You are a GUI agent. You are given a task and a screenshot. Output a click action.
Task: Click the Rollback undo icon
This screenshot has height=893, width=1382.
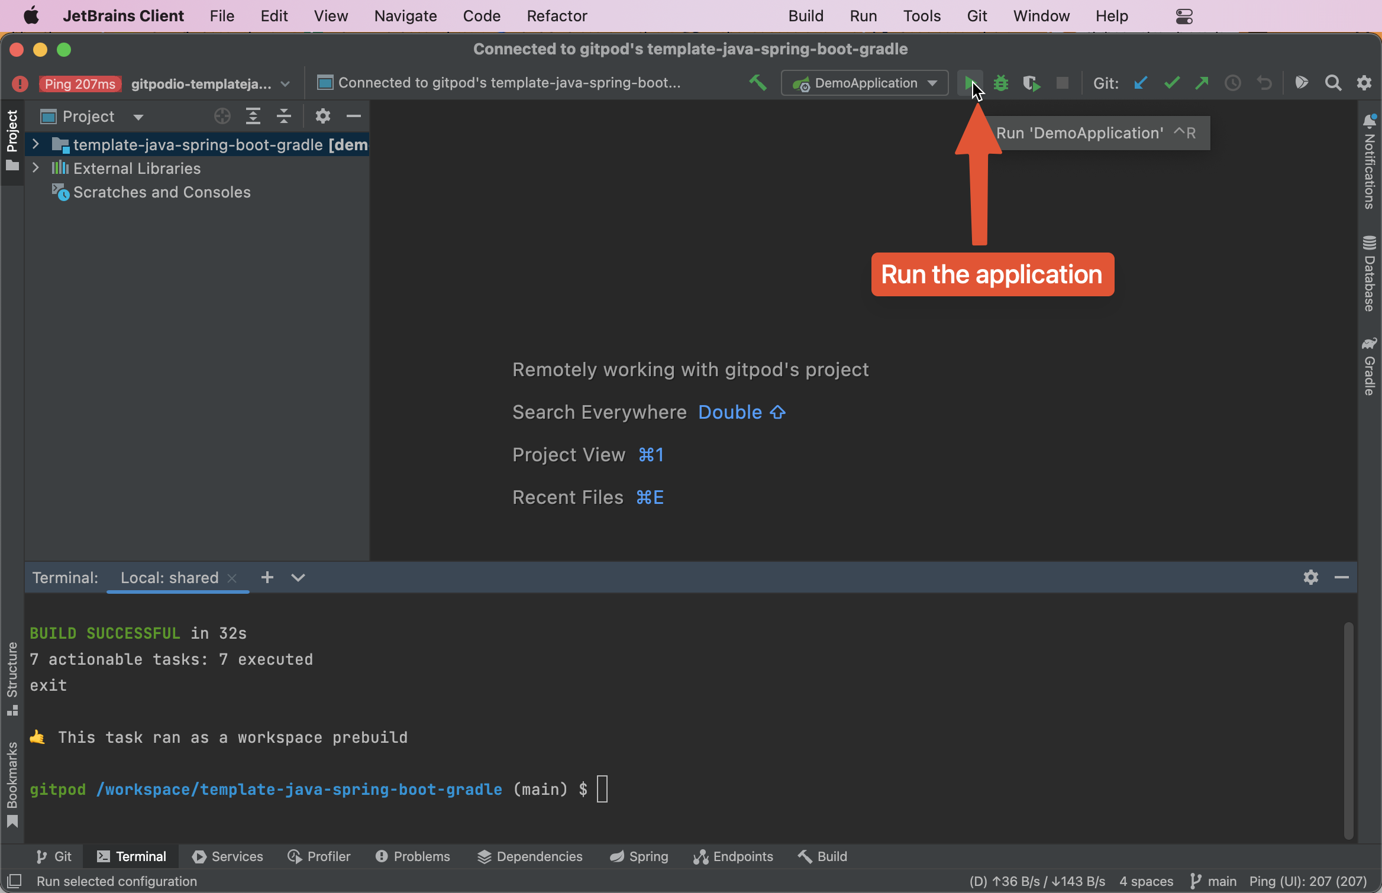click(x=1264, y=83)
